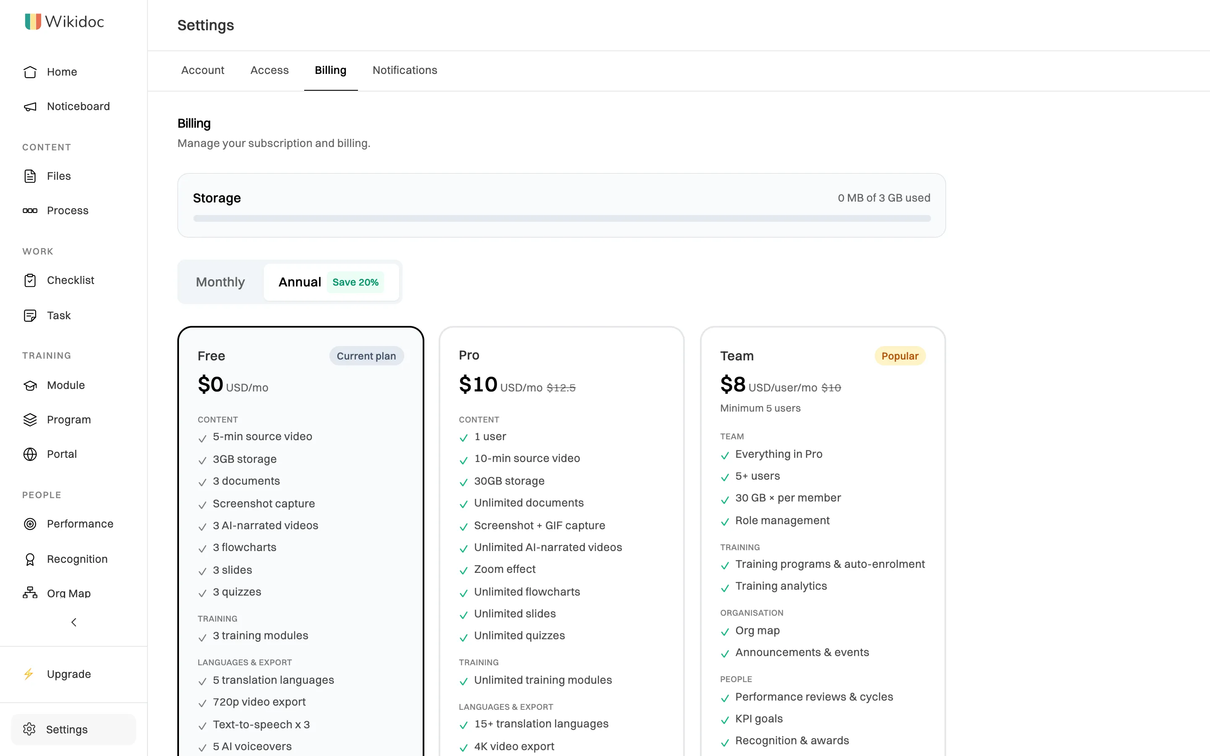Switch to the Account tab
The width and height of the screenshot is (1210, 756).
pos(203,70)
